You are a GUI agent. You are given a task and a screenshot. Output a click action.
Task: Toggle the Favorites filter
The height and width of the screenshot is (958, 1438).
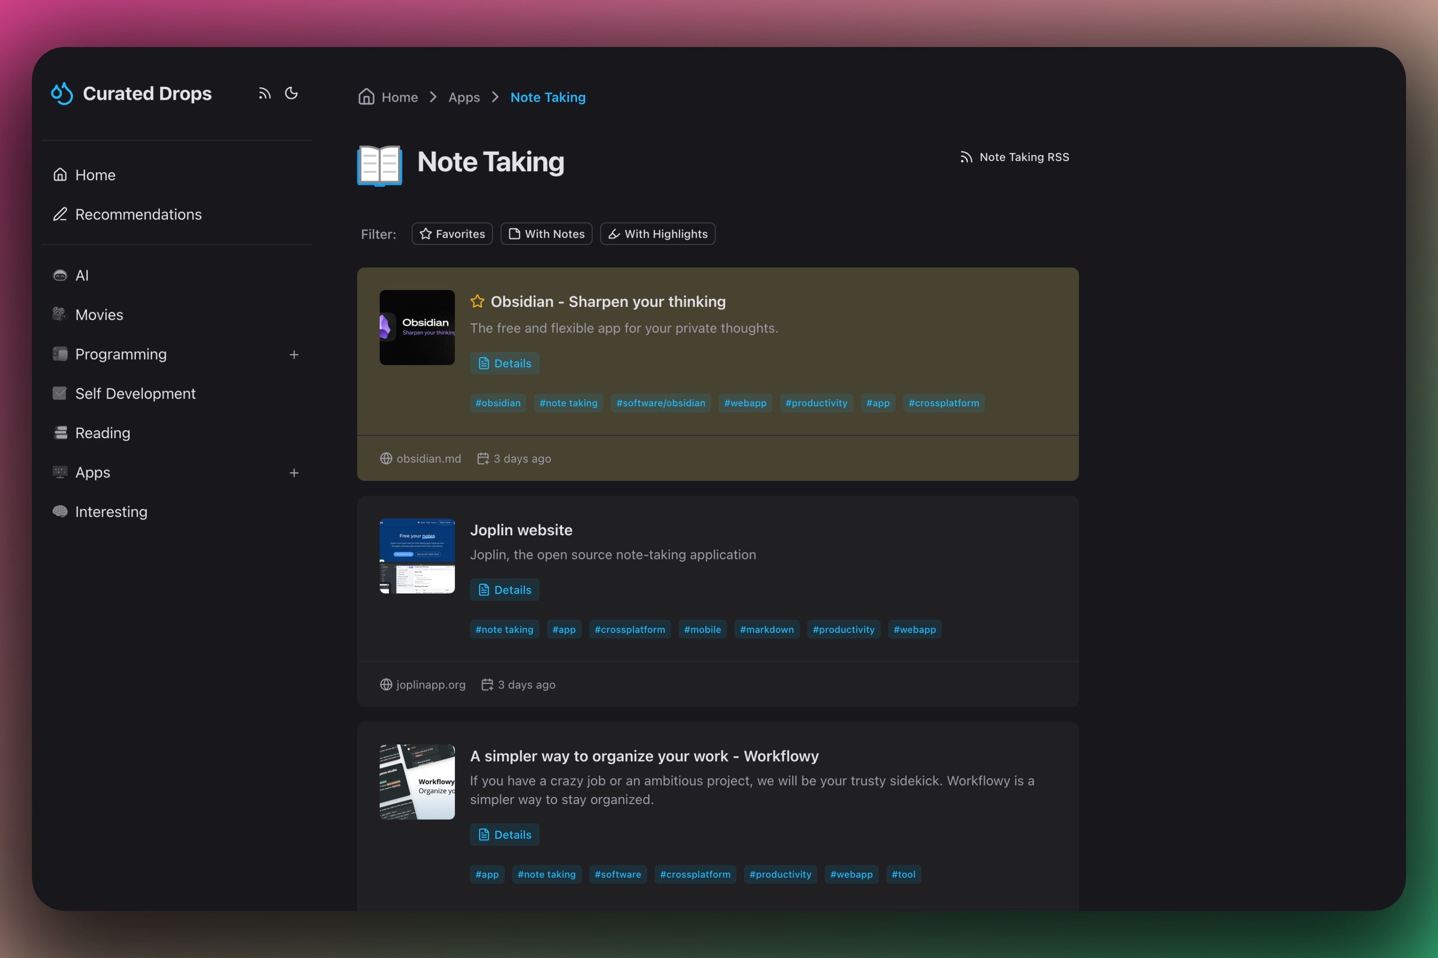451,233
